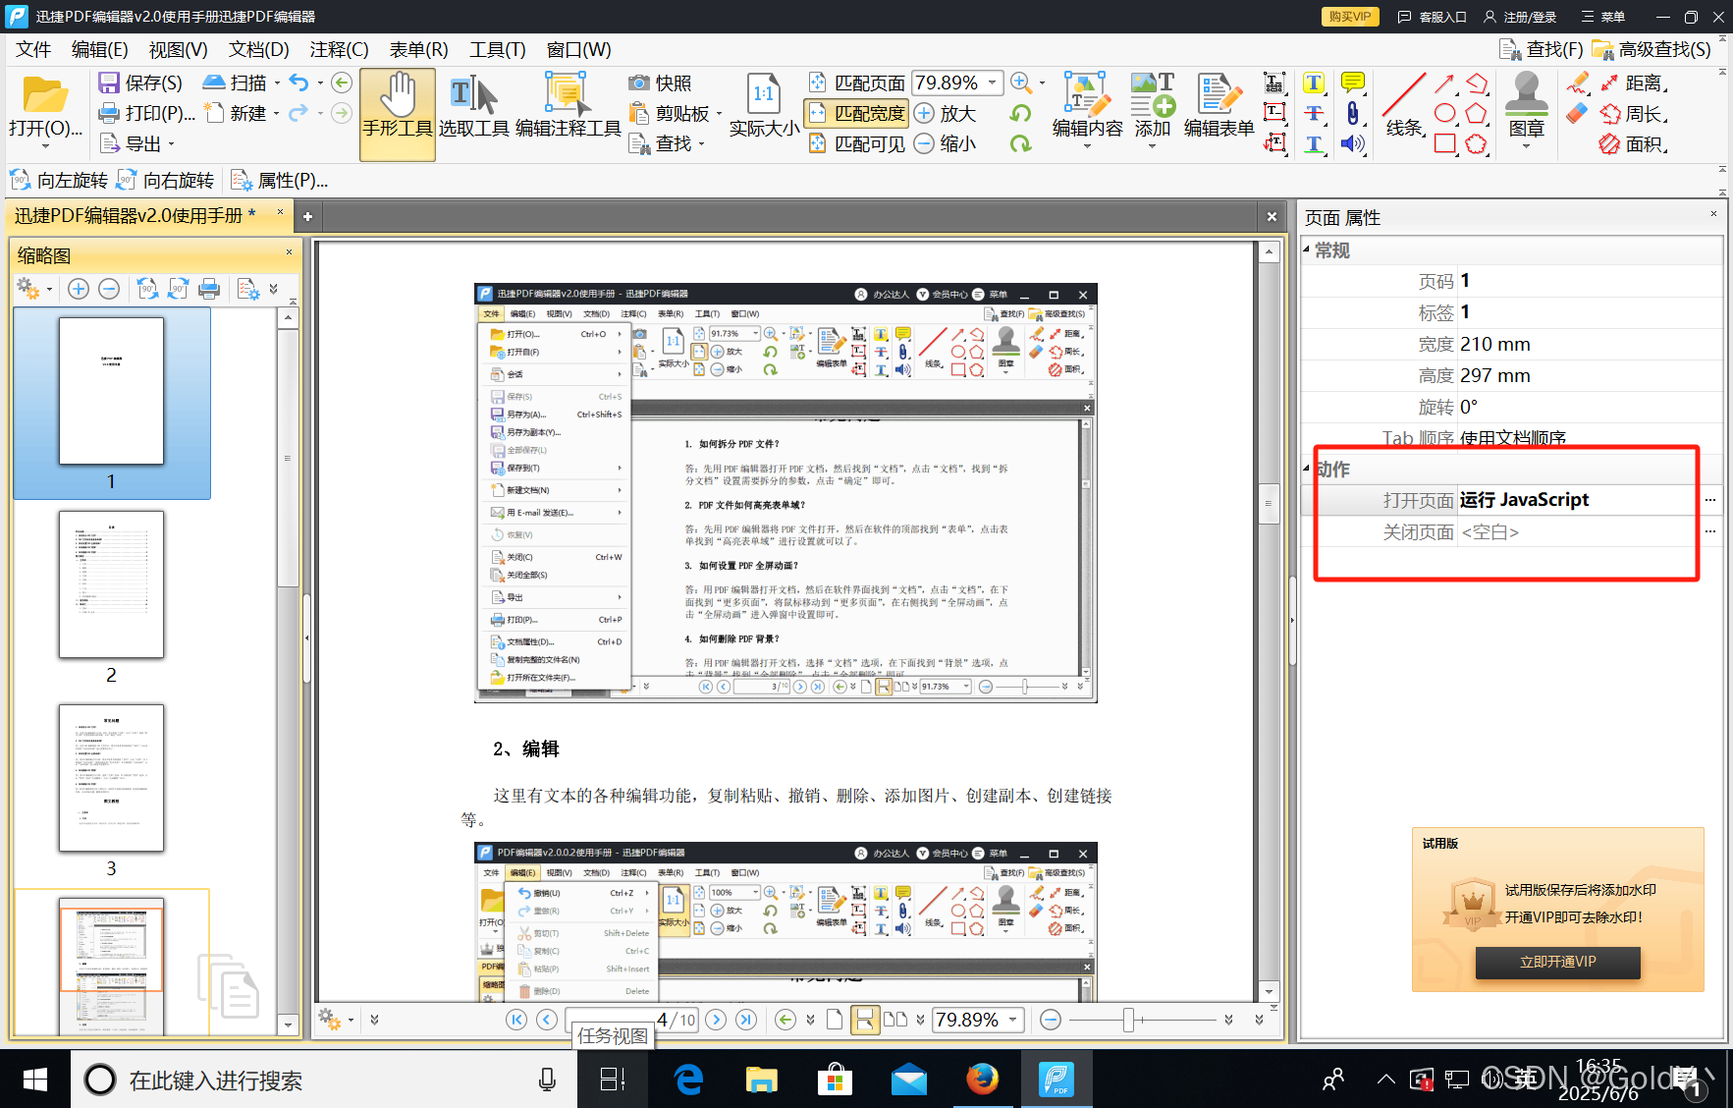Open the 视图(V) menu

point(178,49)
